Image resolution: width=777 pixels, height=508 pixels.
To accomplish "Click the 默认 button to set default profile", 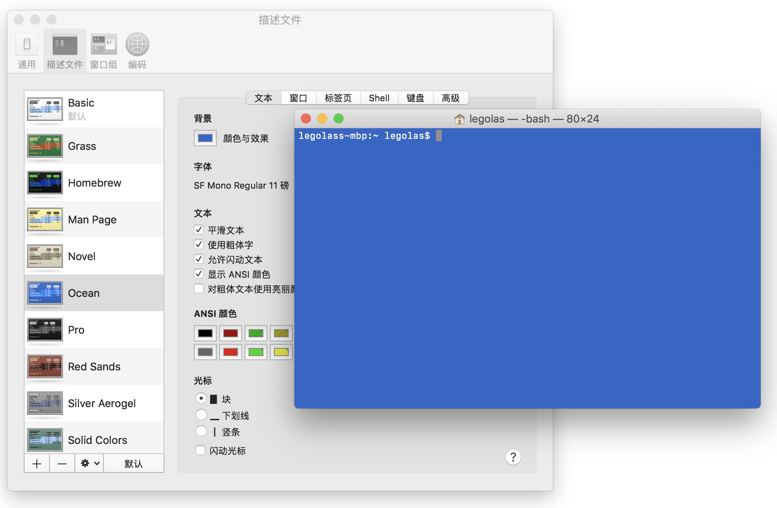I will [134, 463].
